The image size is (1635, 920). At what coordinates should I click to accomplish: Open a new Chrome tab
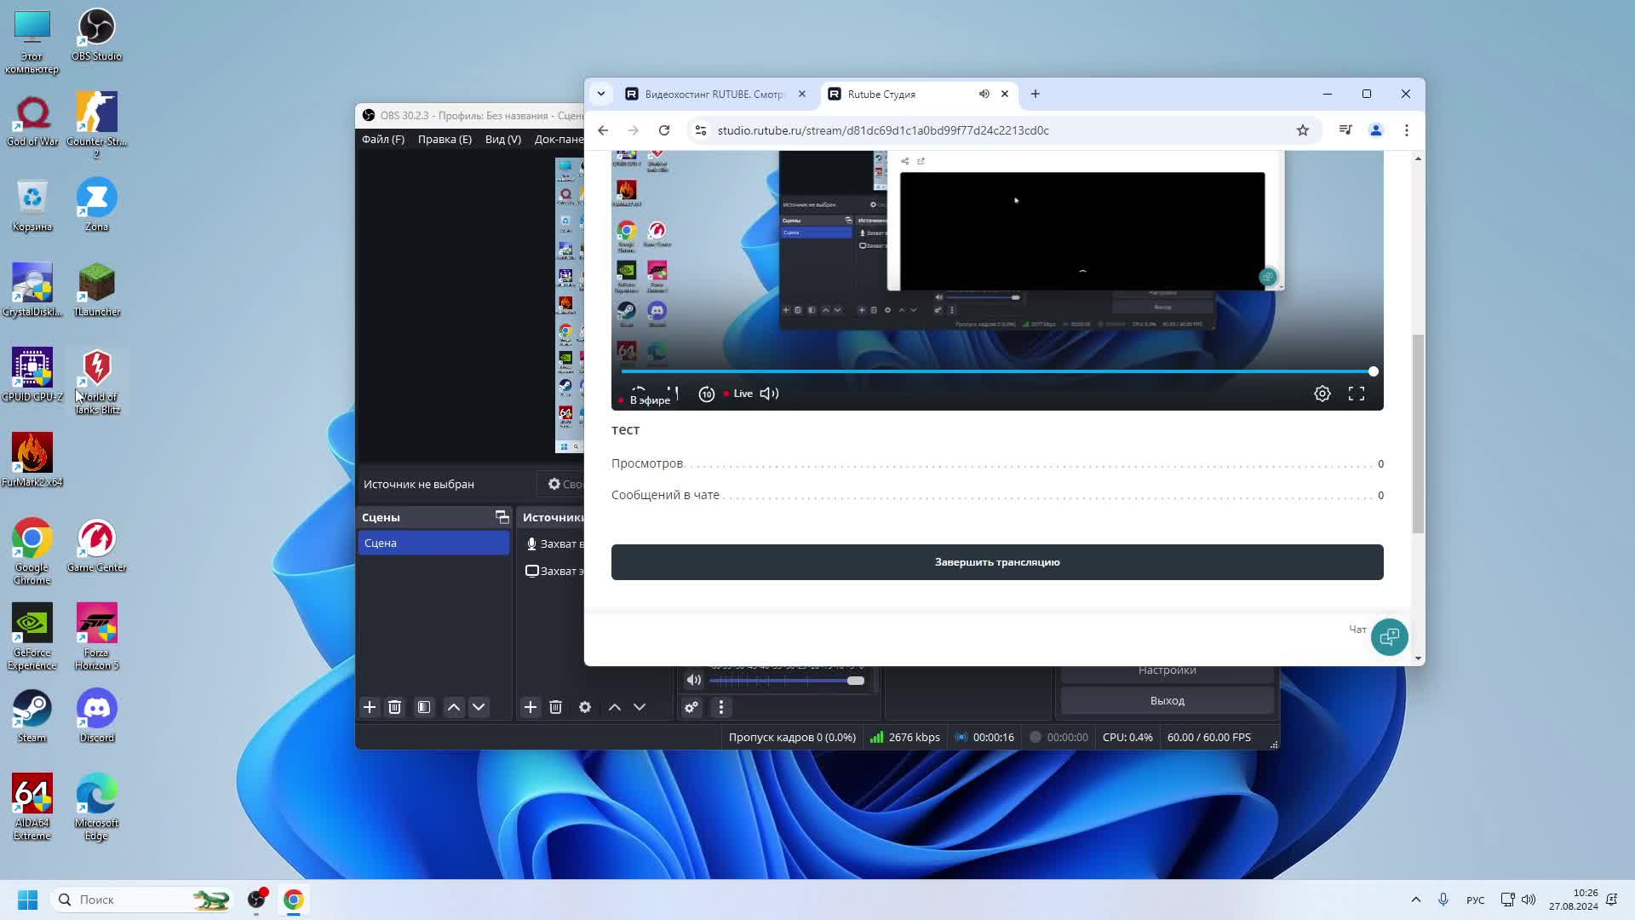1035,94
